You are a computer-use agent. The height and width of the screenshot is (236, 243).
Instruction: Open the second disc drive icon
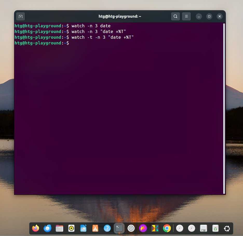192,228
